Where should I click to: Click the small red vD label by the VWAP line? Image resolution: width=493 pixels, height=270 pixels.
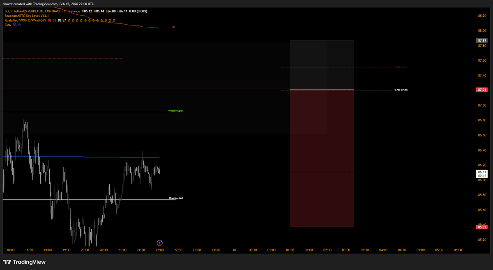173,27
